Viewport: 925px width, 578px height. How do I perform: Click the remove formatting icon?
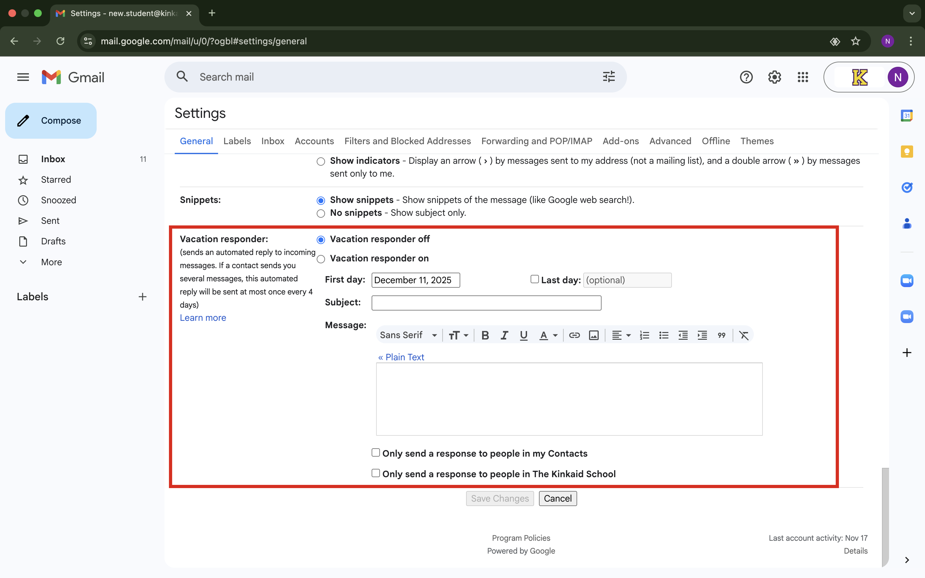click(744, 335)
